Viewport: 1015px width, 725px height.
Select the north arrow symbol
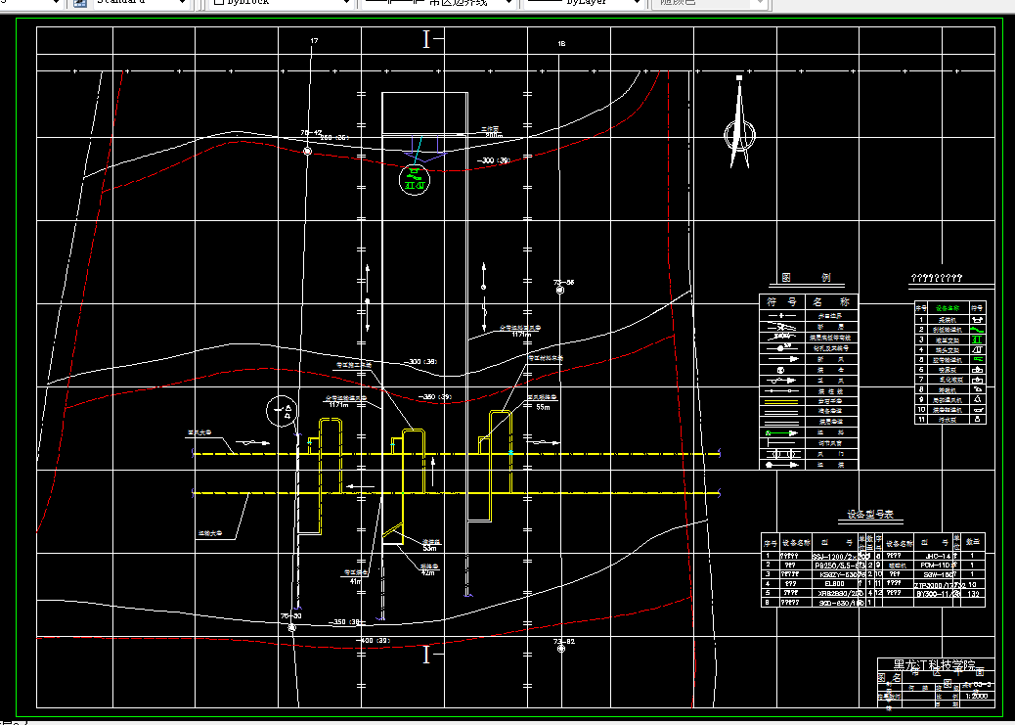[739, 121]
